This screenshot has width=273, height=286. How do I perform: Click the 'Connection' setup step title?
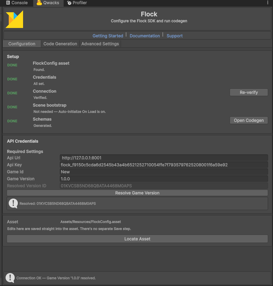pos(44,91)
